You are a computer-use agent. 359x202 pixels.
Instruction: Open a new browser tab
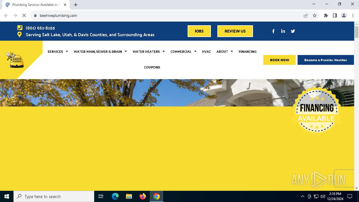[x=76, y=5]
